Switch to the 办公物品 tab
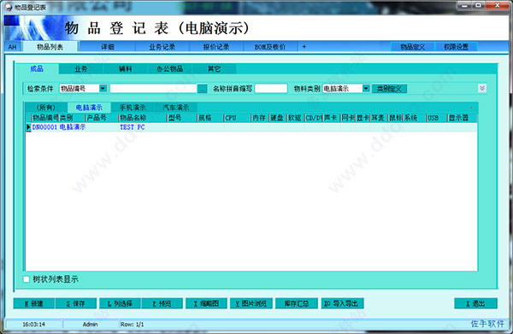Viewport: 513px width, 334px height. [170, 69]
